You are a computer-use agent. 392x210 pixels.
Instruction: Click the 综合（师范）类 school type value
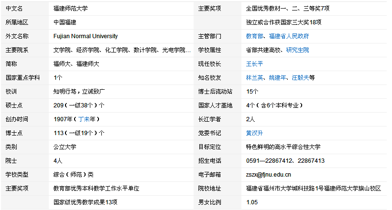74,175
